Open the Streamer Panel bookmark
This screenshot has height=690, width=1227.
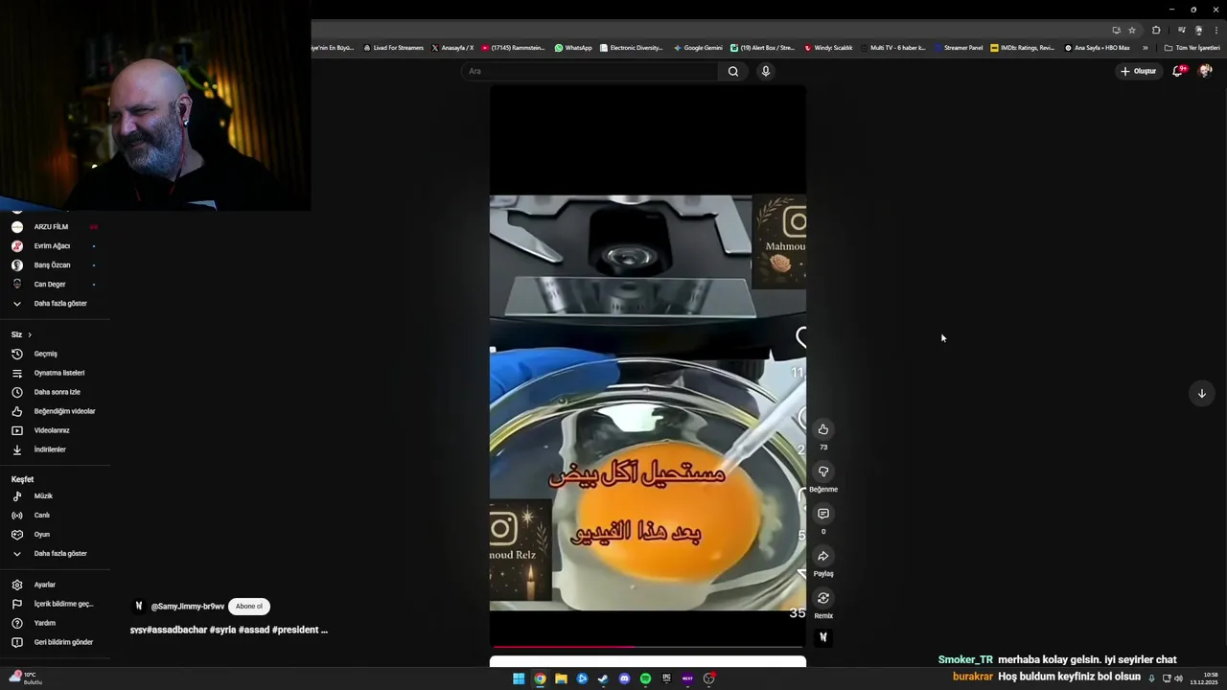(x=959, y=48)
